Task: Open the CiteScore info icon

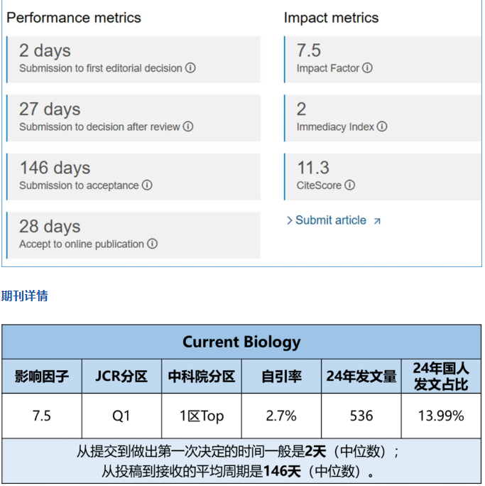Action: [349, 185]
